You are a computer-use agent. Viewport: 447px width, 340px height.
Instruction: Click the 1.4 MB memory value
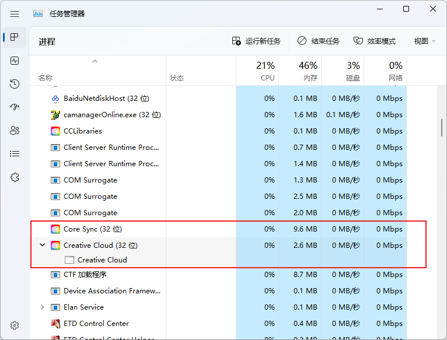click(x=305, y=164)
